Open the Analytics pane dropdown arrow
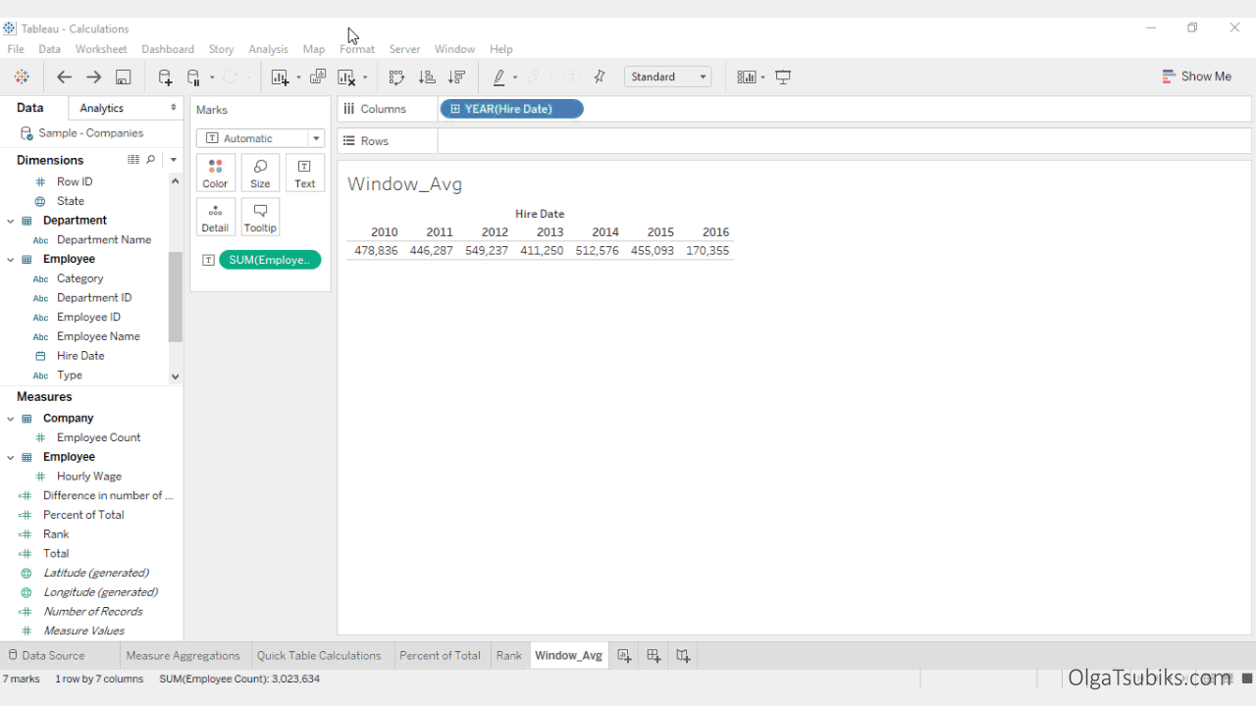This screenshot has height=706, width=1256. click(174, 108)
